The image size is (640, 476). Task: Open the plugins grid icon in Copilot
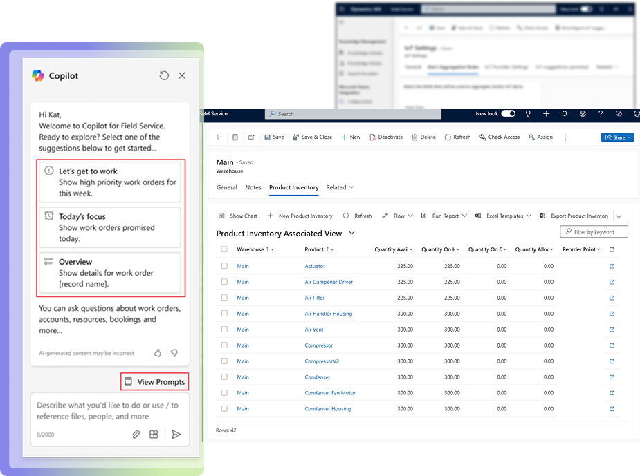154,435
